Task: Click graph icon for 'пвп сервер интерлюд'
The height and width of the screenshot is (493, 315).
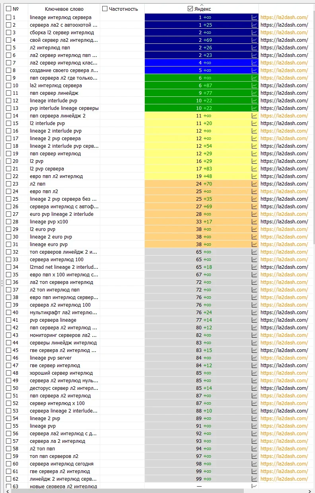Action: coord(255,153)
